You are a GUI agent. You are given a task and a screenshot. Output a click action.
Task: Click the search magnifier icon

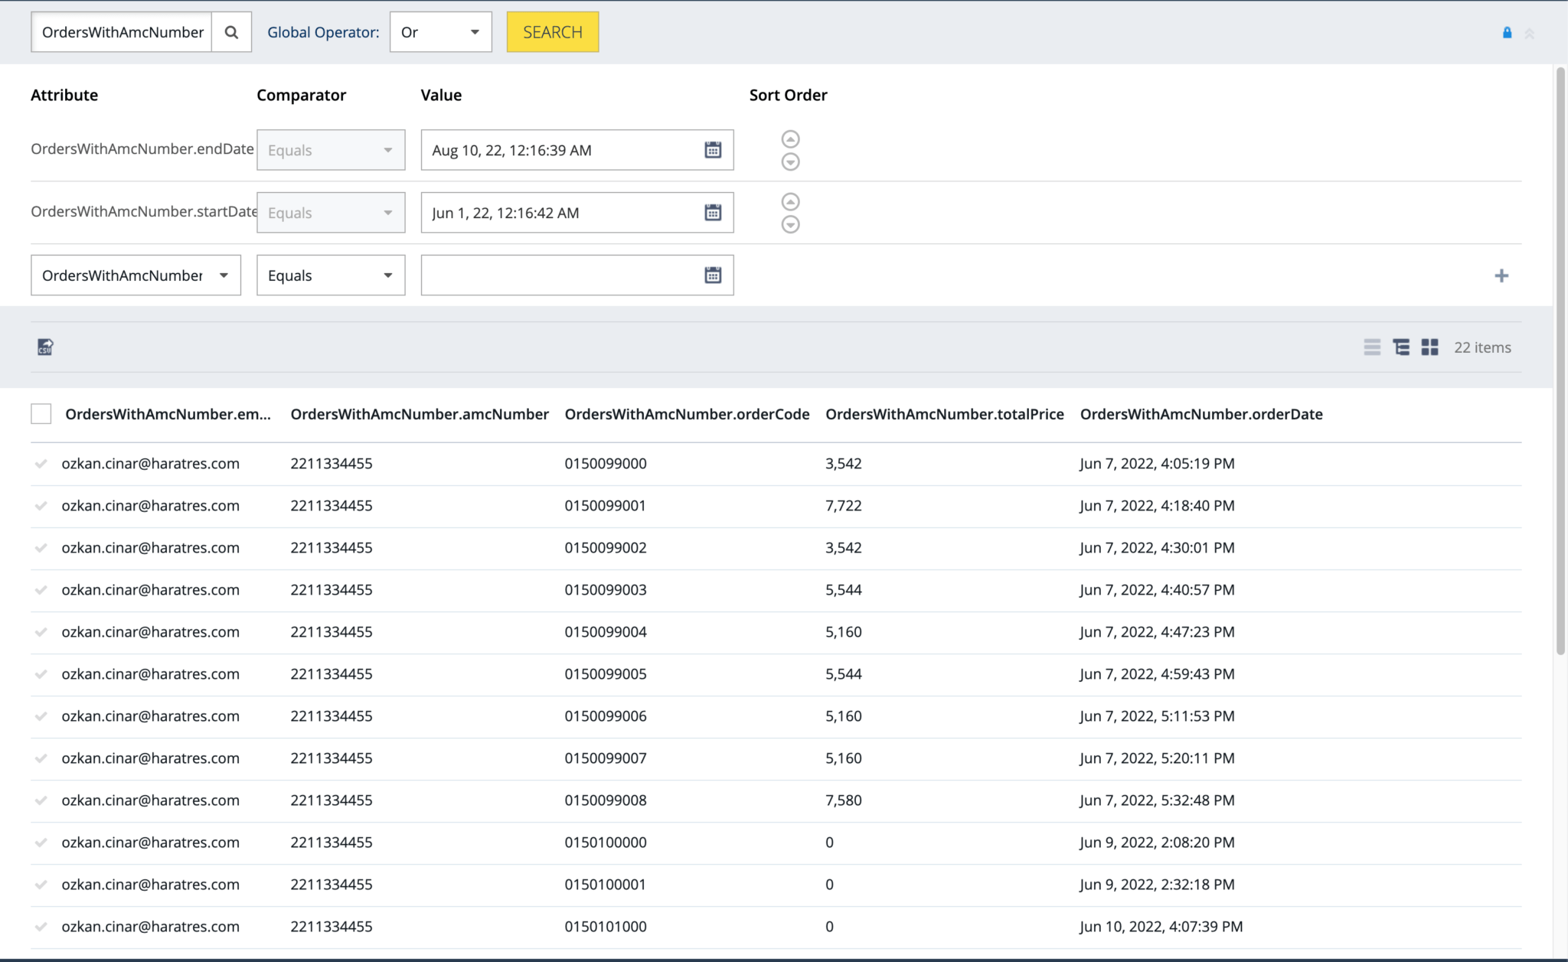231,31
